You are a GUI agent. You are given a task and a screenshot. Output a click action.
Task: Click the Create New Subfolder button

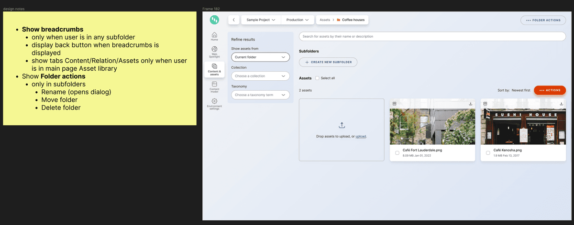point(328,62)
